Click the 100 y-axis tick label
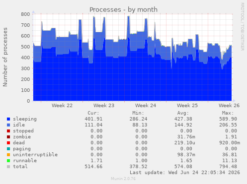The height and width of the screenshot is (184, 247). [25, 90]
